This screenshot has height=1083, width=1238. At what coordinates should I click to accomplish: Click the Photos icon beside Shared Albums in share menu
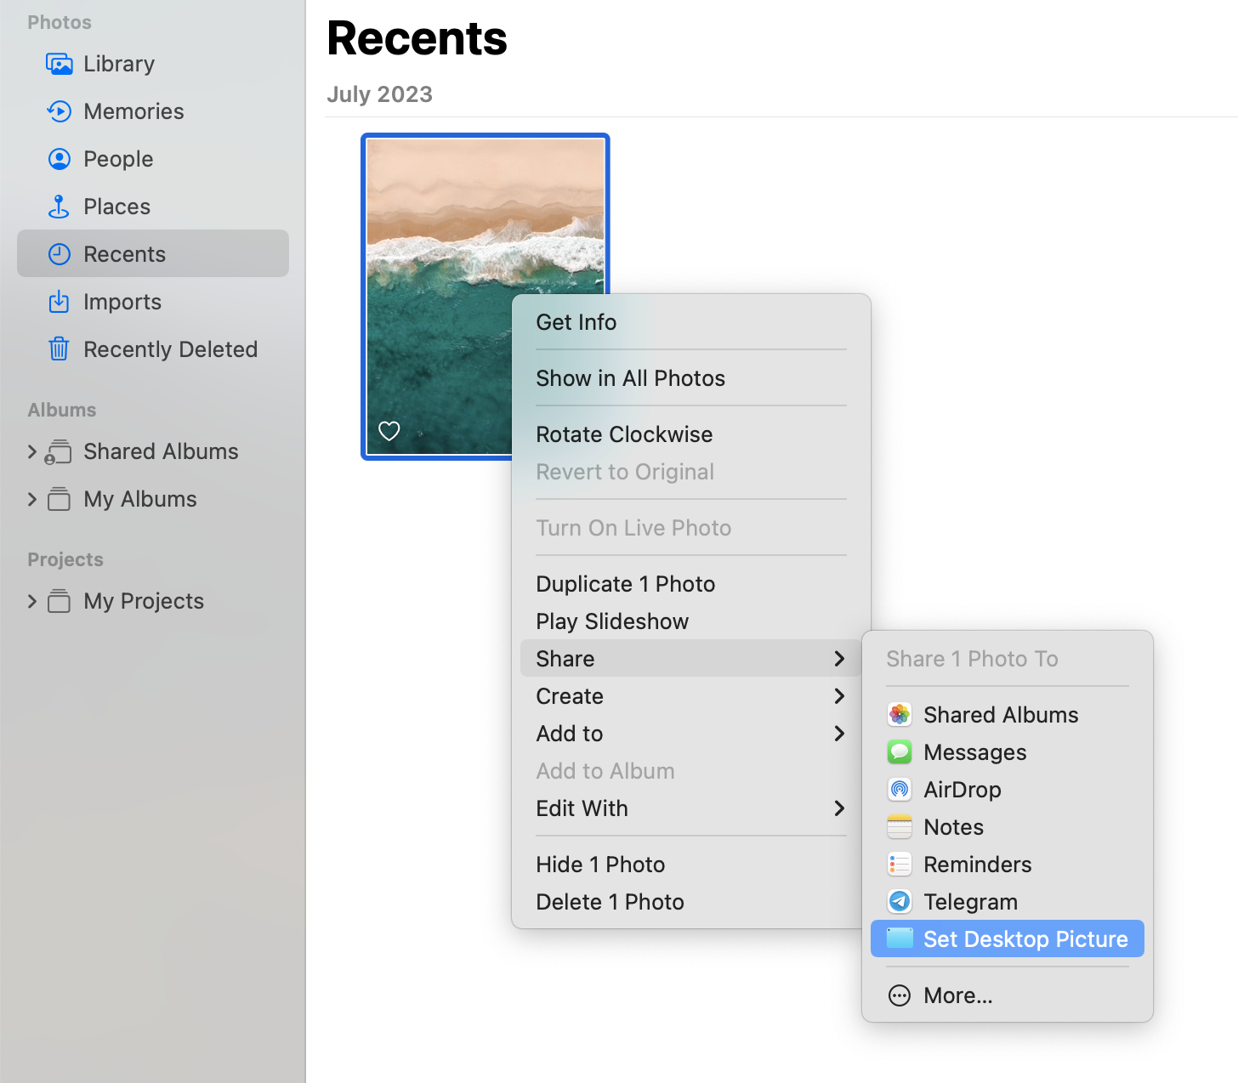900,715
